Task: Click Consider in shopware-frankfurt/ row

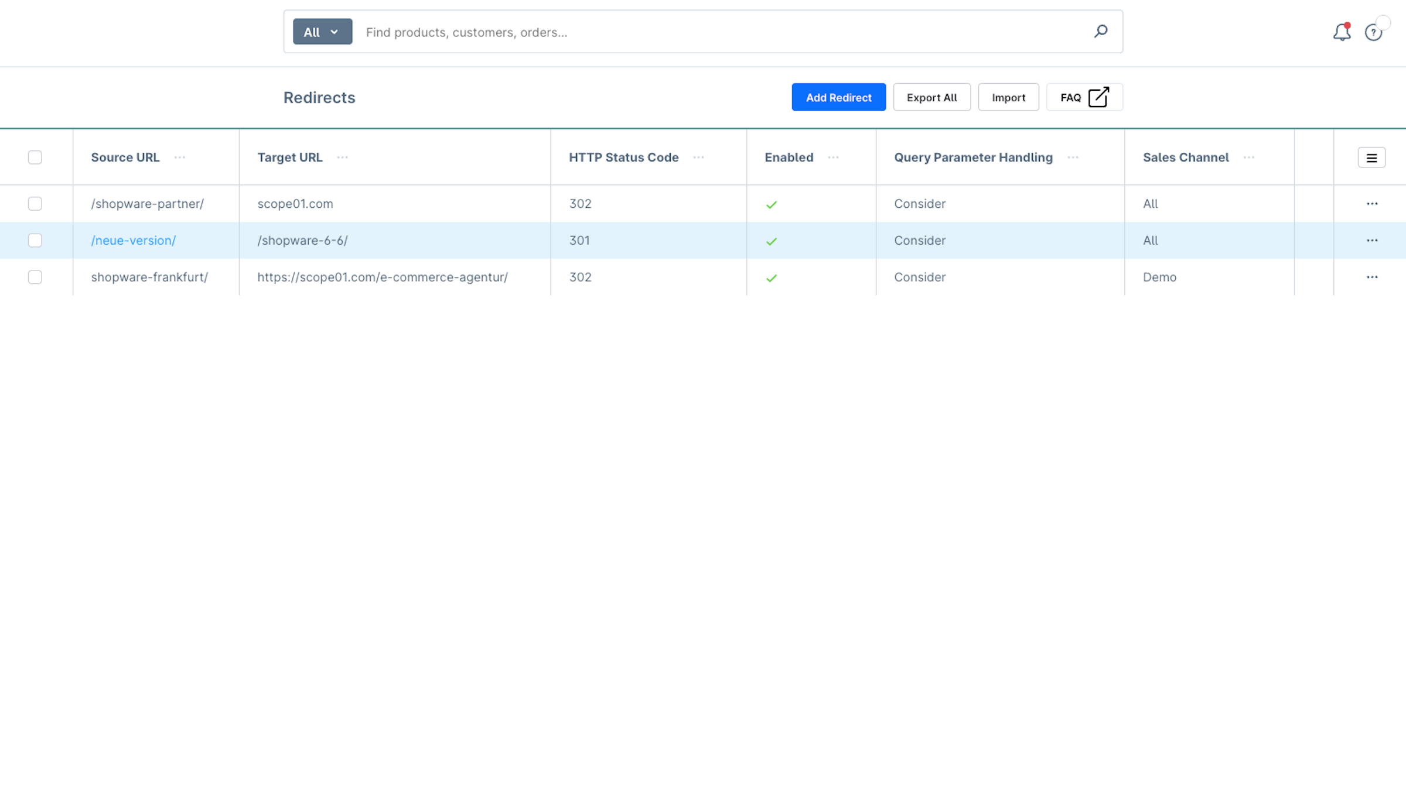Action: coord(920,277)
